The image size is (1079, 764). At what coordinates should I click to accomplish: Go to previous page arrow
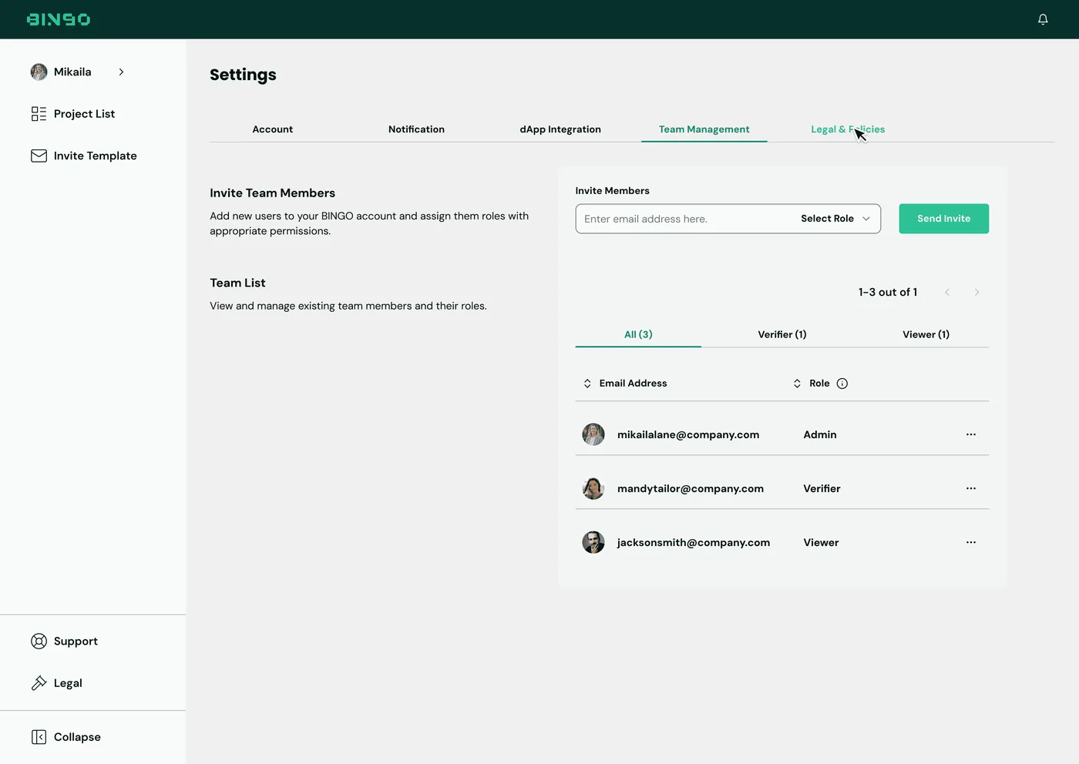[x=947, y=292]
